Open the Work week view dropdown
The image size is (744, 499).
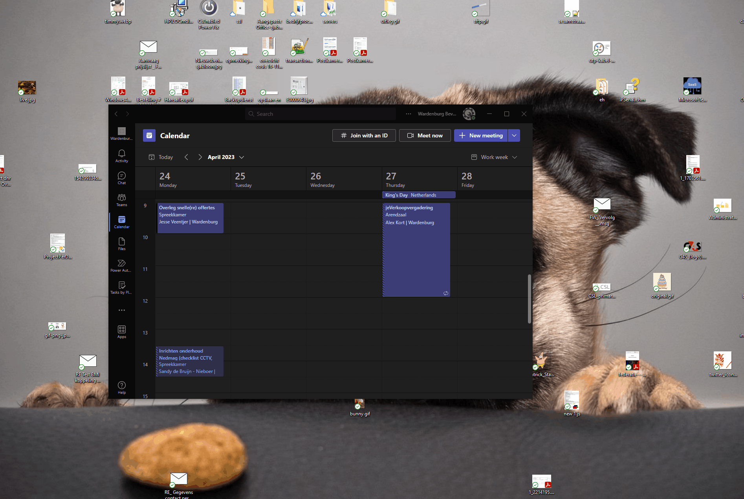coord(494,157)
